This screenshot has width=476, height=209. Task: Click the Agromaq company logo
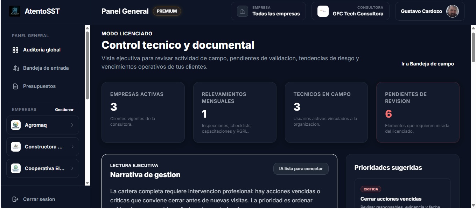point(16,125)
